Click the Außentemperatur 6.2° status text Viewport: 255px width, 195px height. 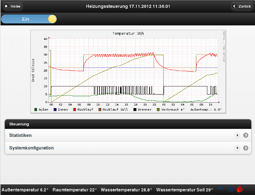click(25, 189)
